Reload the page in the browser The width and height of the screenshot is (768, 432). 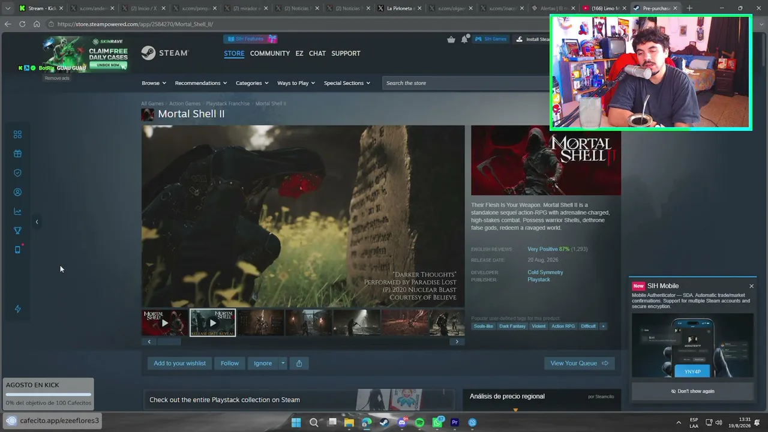tap(22, 24)
